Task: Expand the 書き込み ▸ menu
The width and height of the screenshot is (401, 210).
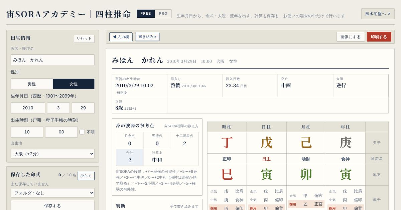Action: click(147, 37)
